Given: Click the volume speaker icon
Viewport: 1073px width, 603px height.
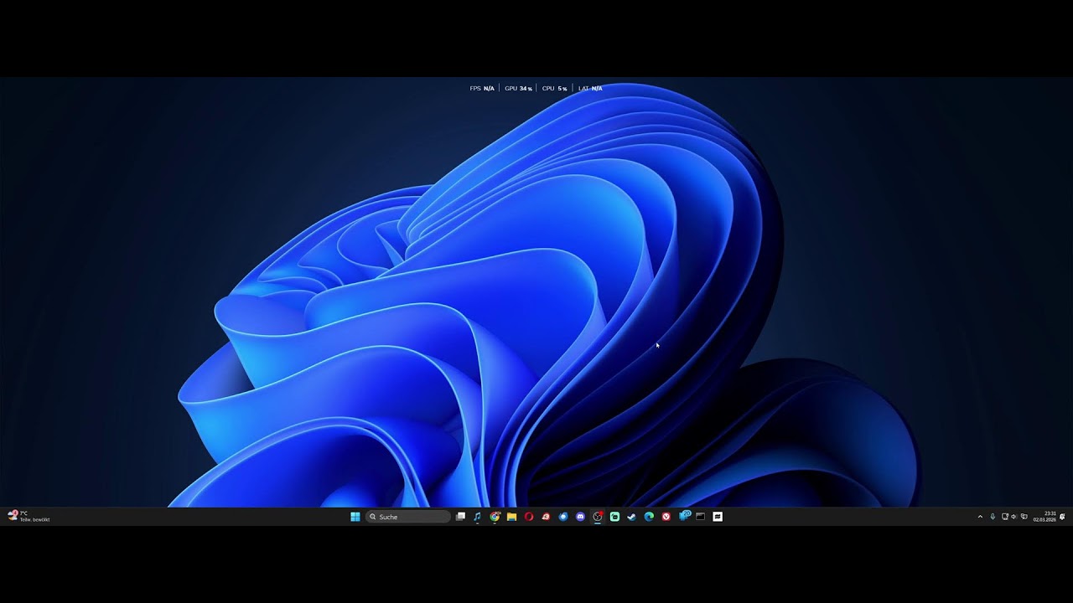Looking at the screenshot, I should click(x=1014, y=517).
